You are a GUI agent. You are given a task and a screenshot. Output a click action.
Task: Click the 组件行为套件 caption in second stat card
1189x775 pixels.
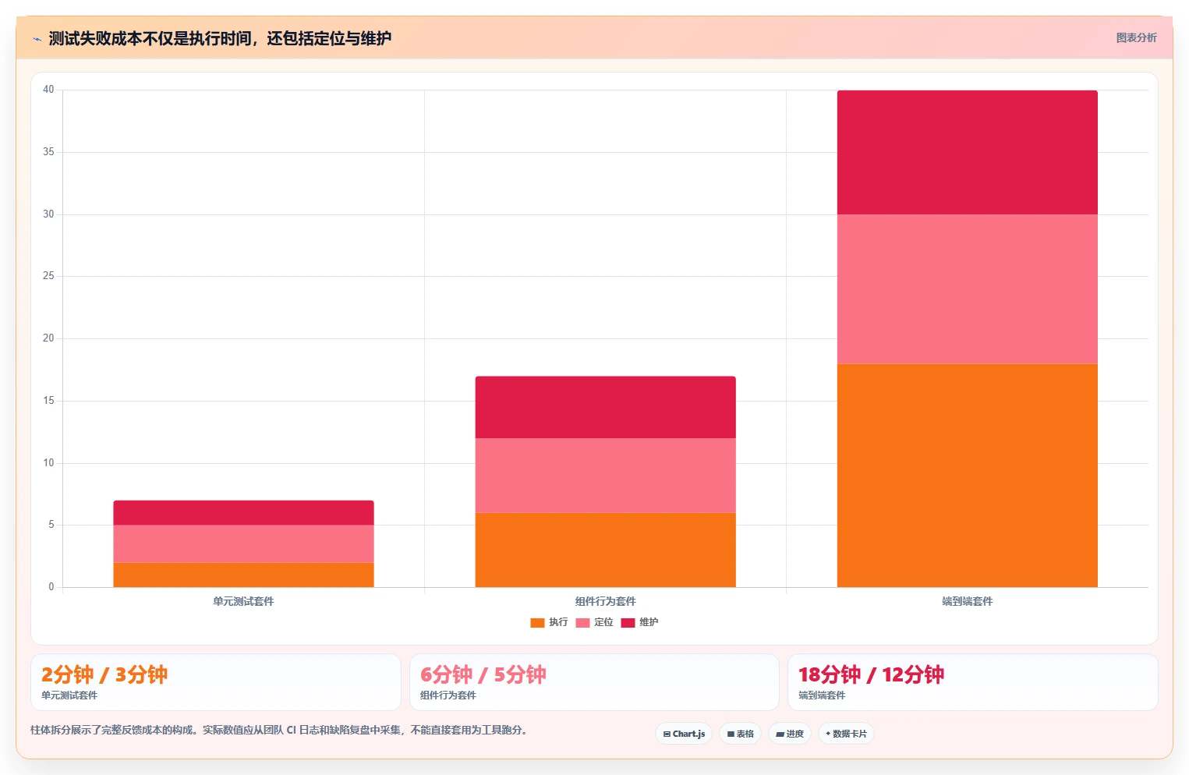pos(448,695)
